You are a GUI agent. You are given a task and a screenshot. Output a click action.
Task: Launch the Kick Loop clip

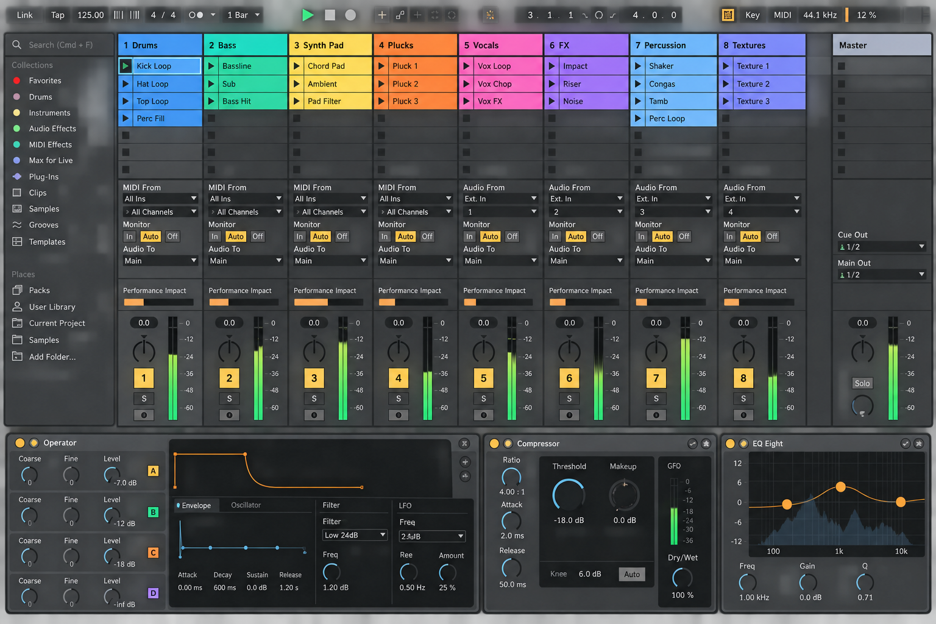[x=126, y=66]
